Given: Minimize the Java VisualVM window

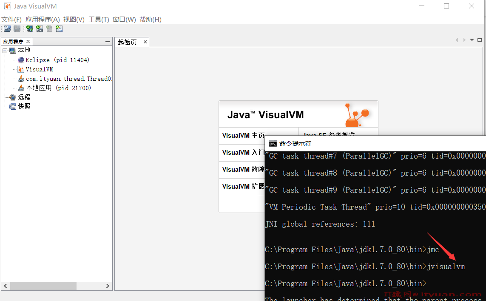Looking at the screenshot, I should 421,6.
